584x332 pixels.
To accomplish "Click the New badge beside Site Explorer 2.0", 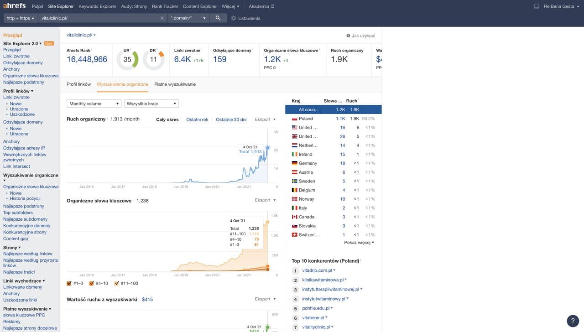I will 49,43.
